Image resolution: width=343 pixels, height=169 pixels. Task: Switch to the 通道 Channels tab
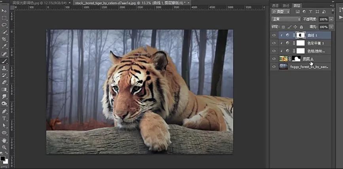click(x=276, y=6)
